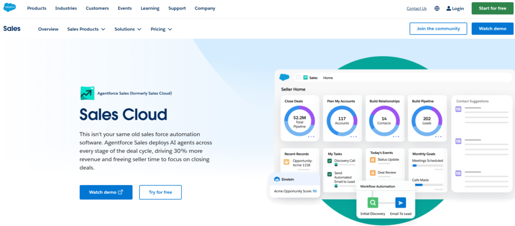The width and height of the screenshot is (515, 226).
Task: Open the Support menu
Action: click(177, 8)
